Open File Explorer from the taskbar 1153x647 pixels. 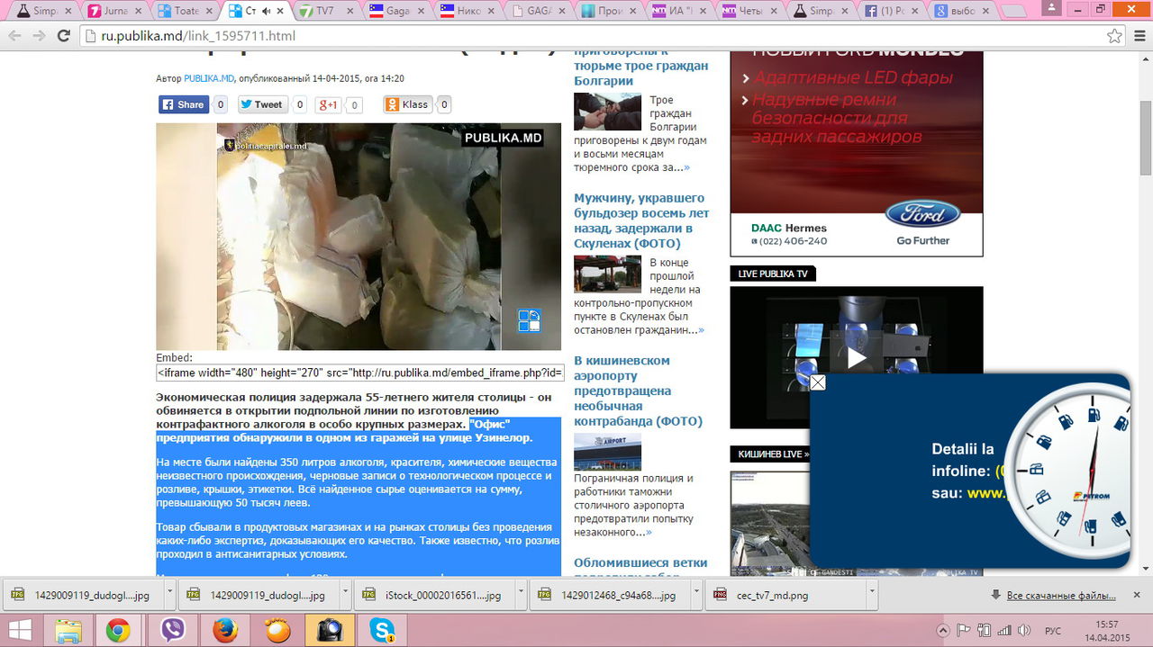click(69, 631)
